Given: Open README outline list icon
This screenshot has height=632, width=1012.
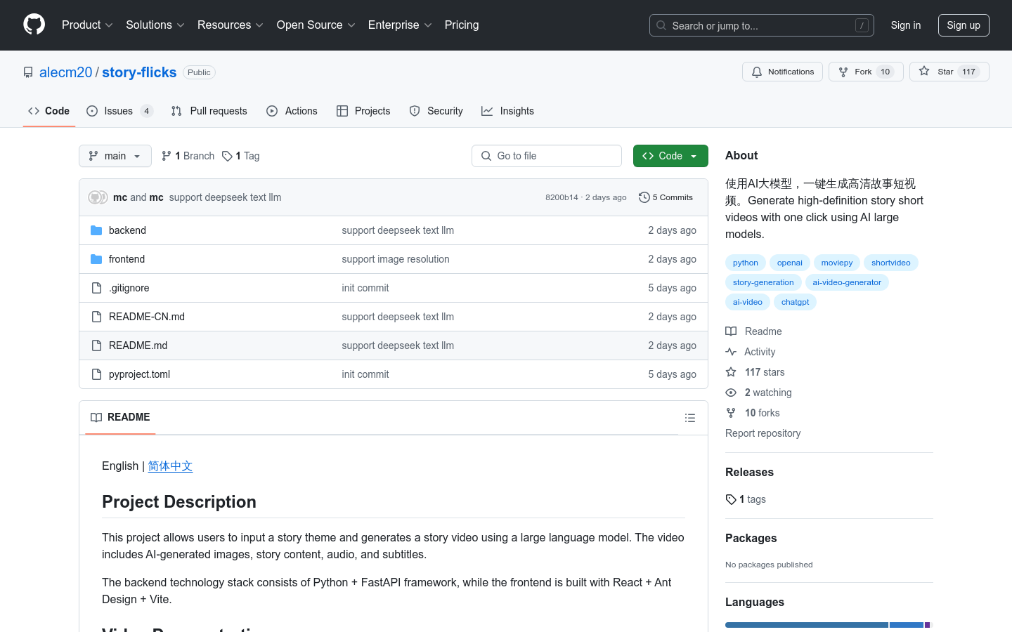Looking at the screenshot, I should tap(690, 418).
